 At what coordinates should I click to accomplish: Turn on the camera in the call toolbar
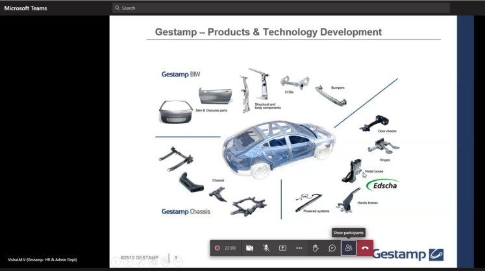point(249,248)
